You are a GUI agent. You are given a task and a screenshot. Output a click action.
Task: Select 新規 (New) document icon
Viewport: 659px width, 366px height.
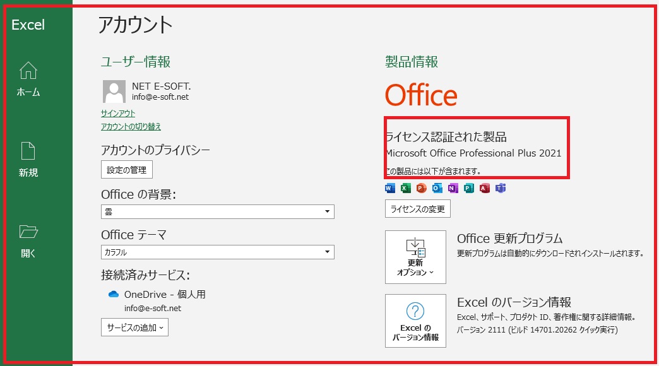28,151
